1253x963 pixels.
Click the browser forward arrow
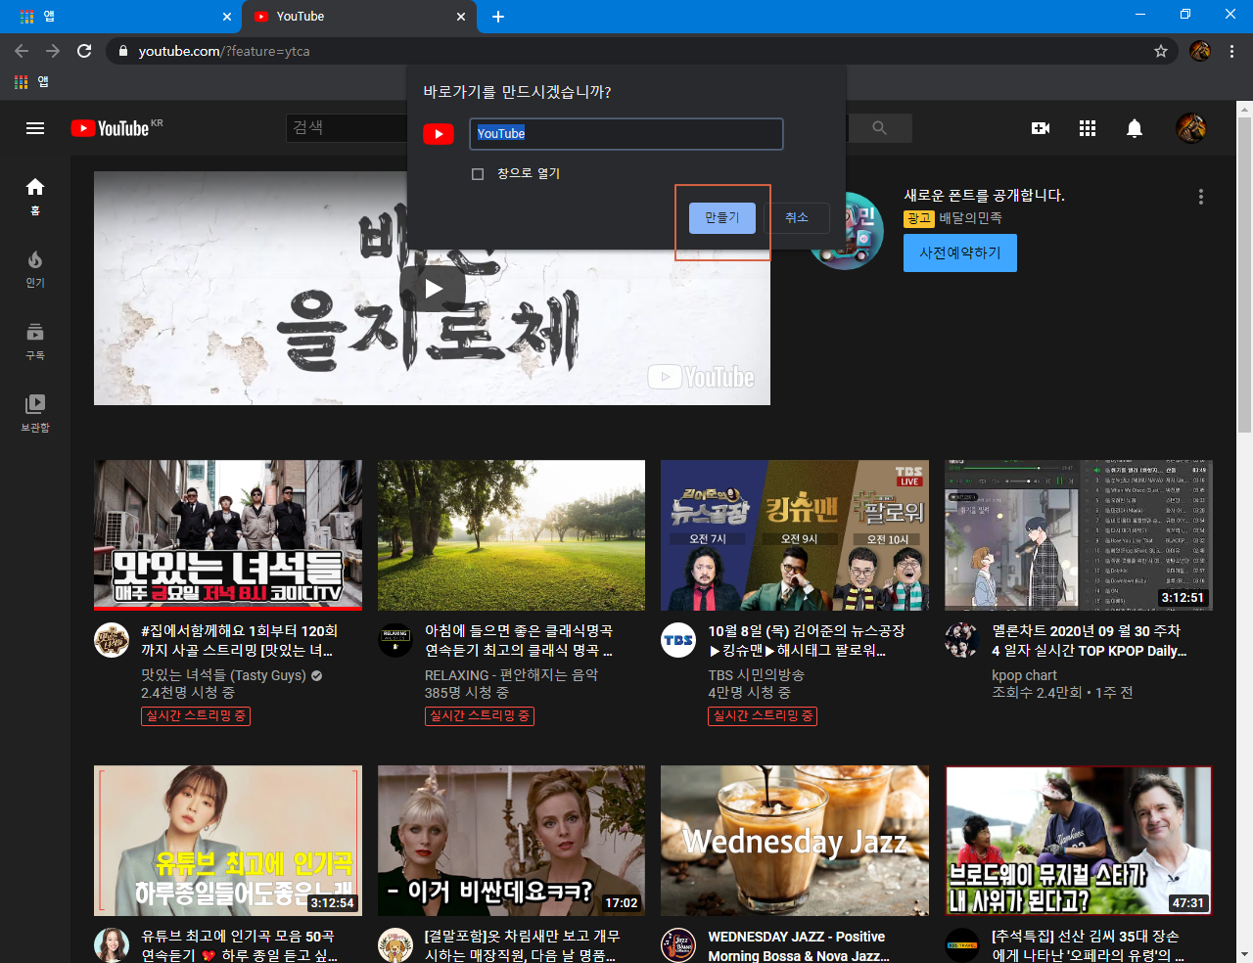(x=53, y=51)
